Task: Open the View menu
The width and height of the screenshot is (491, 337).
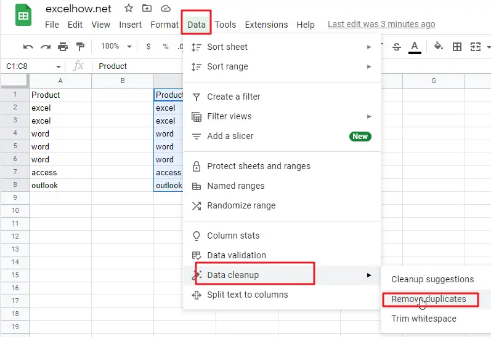Action: pyautogui.click(x=101, y=25)
